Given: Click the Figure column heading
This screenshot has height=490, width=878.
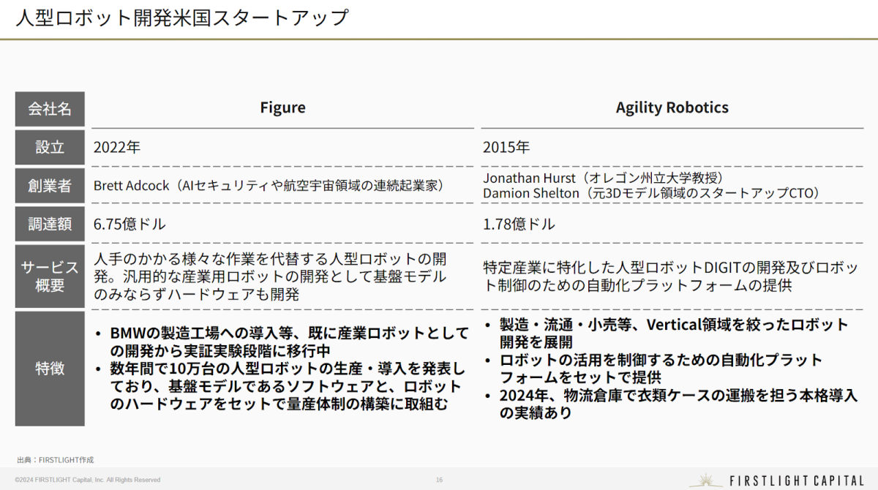Looking at the screenshot, I should (x=282, y=108).
